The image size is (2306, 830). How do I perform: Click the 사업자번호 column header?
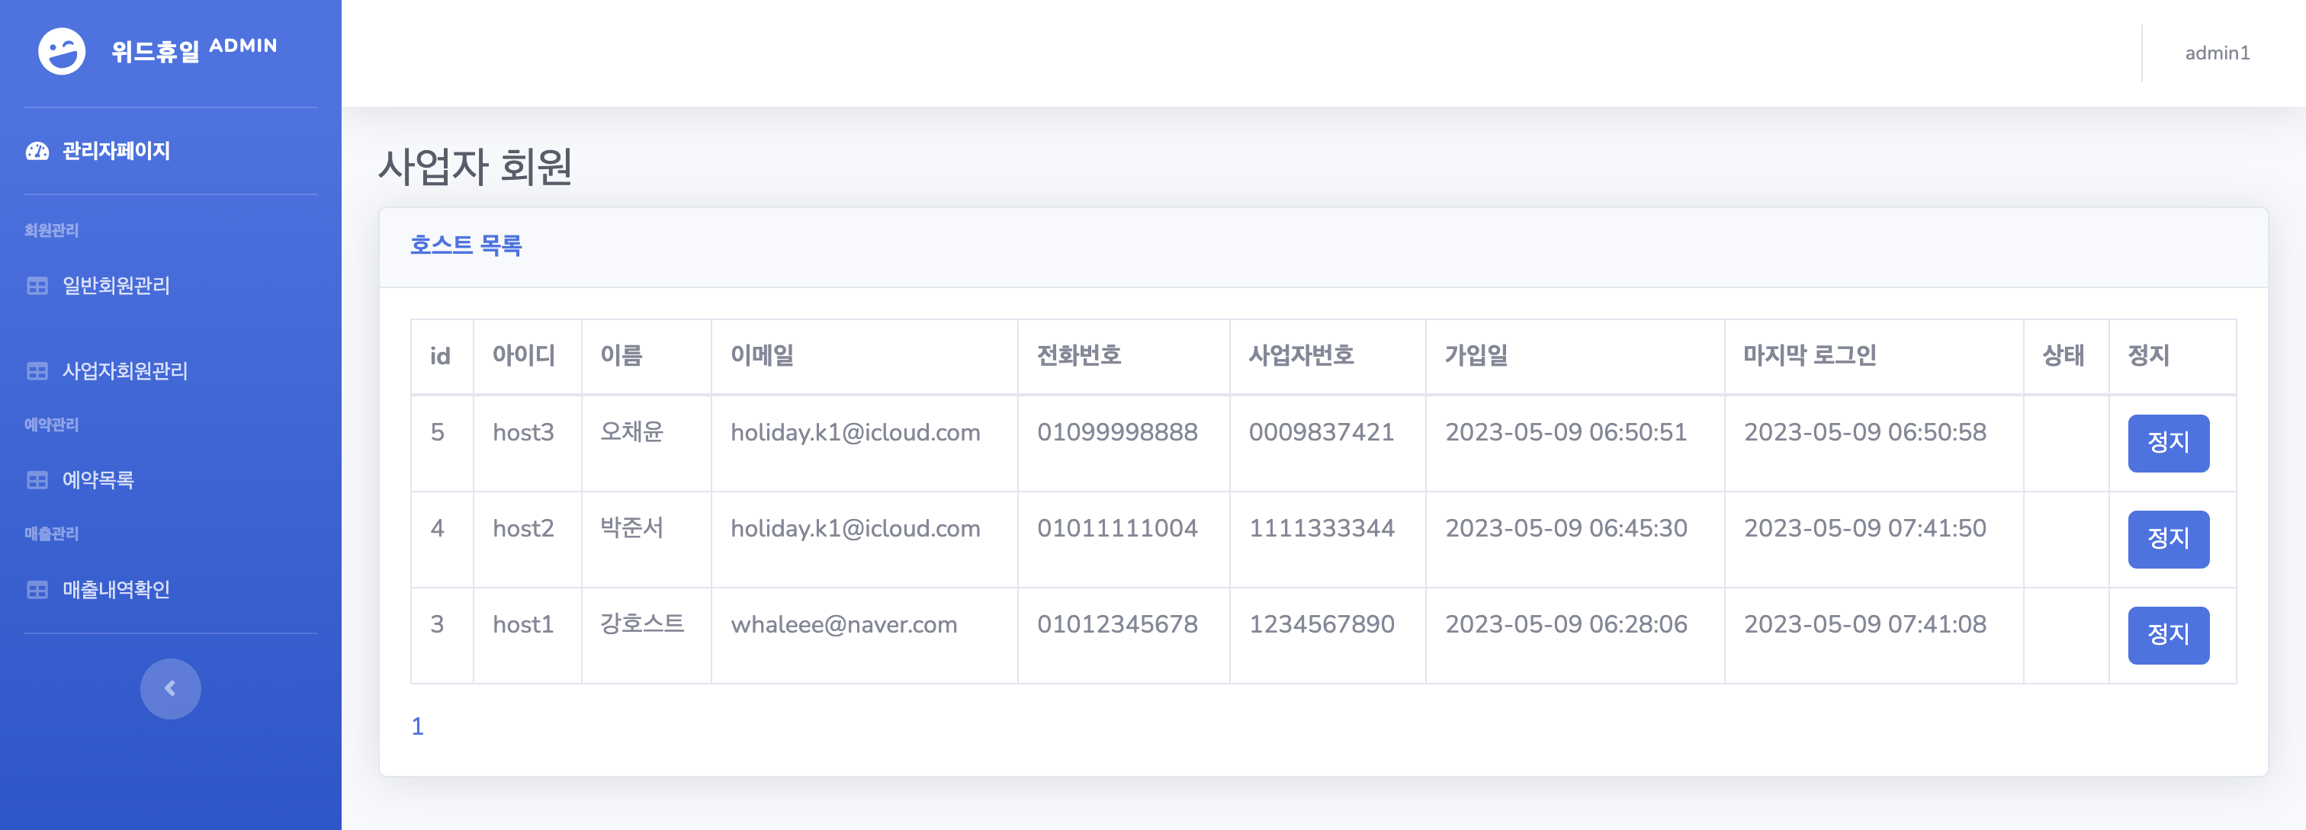pos(1301,356)
